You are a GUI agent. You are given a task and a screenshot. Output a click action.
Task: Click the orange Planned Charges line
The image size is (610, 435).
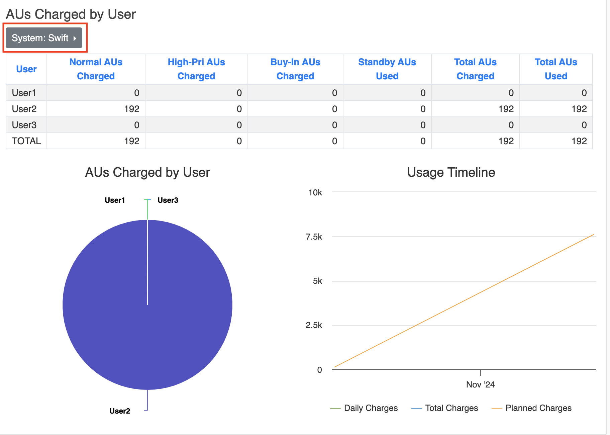click(x=464, y=301)
